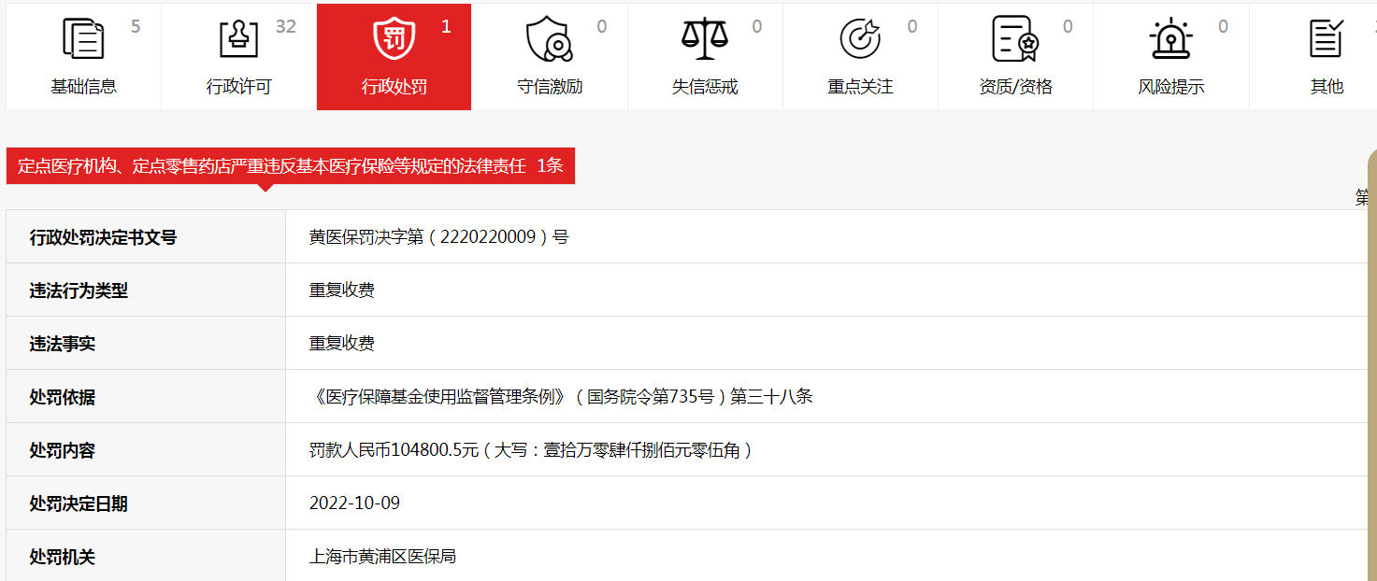Click the 资质/资格 certificate icon
The image size is (1377, 581).
(1015, 39)
